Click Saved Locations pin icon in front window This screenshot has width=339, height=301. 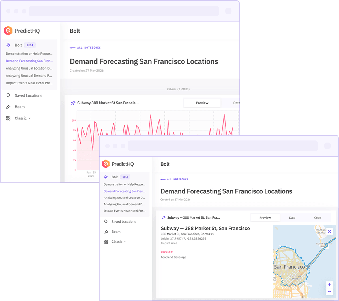[106, 221]
